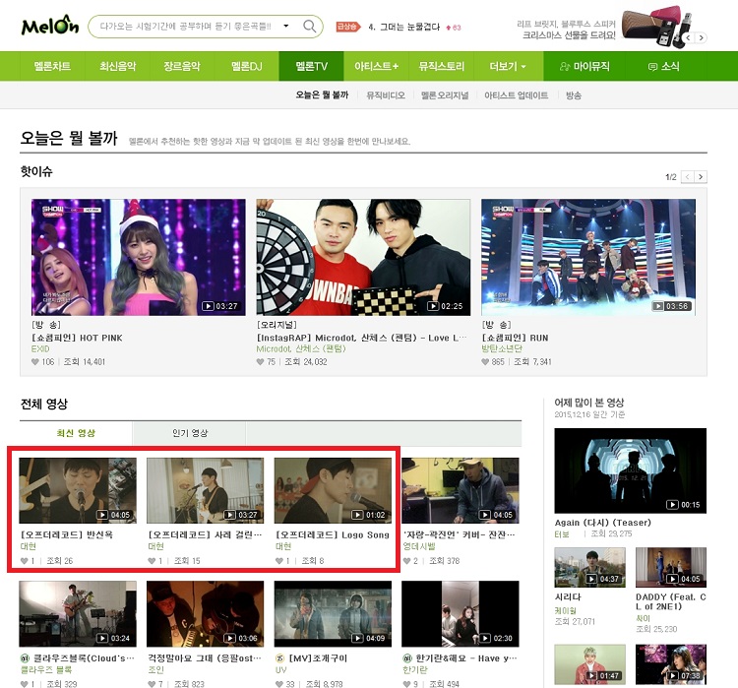Open artist EXID link
The height and width of the screenshot is (688, 738).
(40, 349)
